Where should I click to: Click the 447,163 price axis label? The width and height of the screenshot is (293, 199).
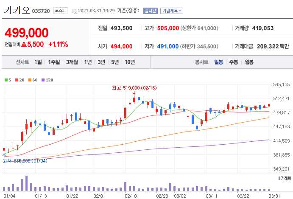(282, 126)
